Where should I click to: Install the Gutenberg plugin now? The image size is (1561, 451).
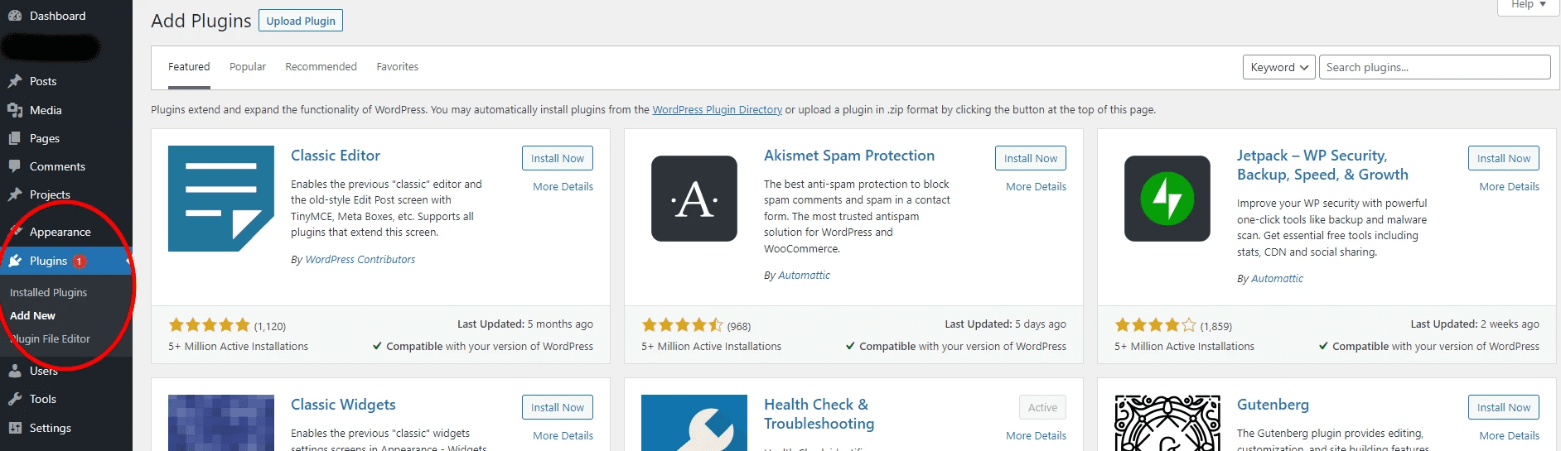point(1504,407)
